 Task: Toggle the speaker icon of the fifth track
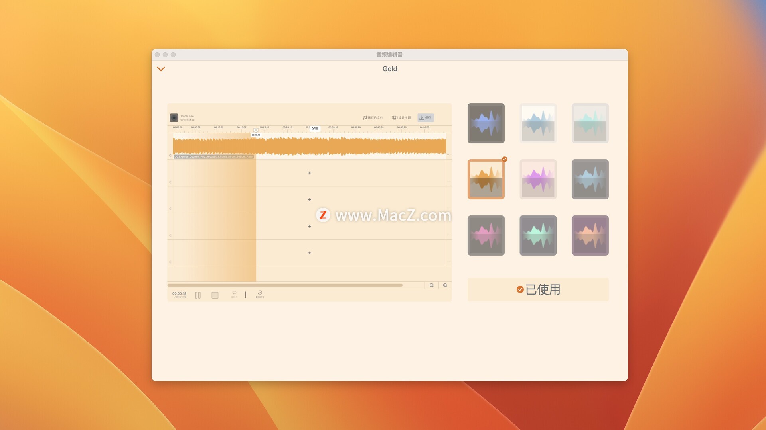[x=170, y=262]
